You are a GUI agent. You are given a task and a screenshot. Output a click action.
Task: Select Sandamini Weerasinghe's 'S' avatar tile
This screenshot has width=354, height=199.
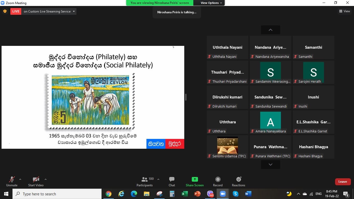click(271, 72)
